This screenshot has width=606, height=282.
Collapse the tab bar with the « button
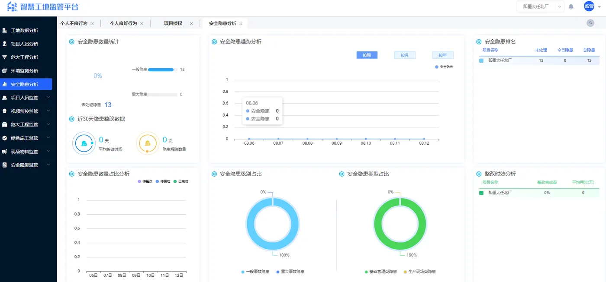tap(590, 22)
